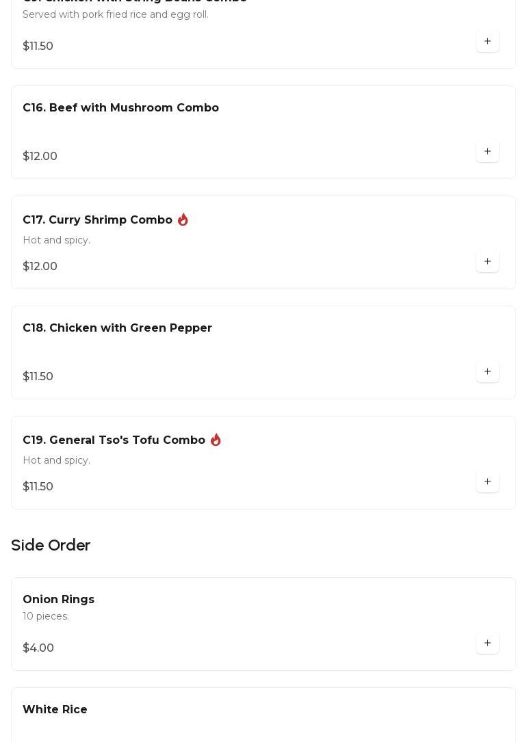The height and width of the screenshot is (742, 527).
Task: Add Onion Rings side order to cart
Action: click(487, 643)
